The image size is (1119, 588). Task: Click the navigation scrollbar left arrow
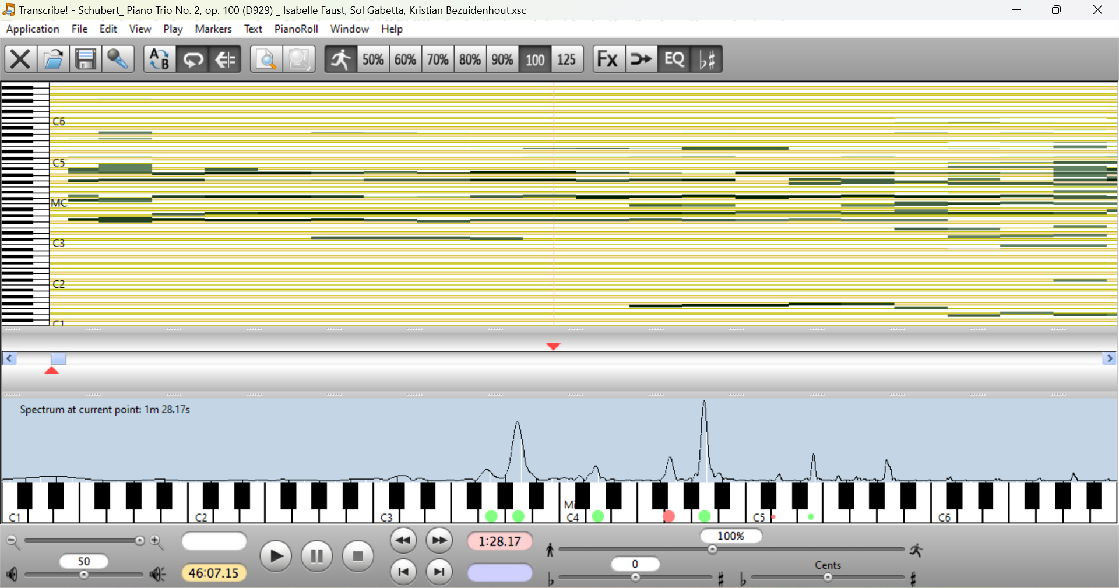tap(9, 359)
